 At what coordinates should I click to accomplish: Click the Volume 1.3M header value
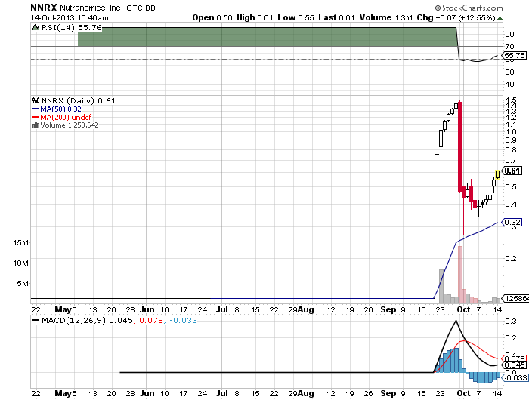[385, 17]
